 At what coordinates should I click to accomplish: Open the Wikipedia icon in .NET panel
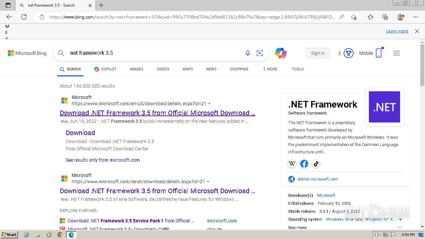292,164
